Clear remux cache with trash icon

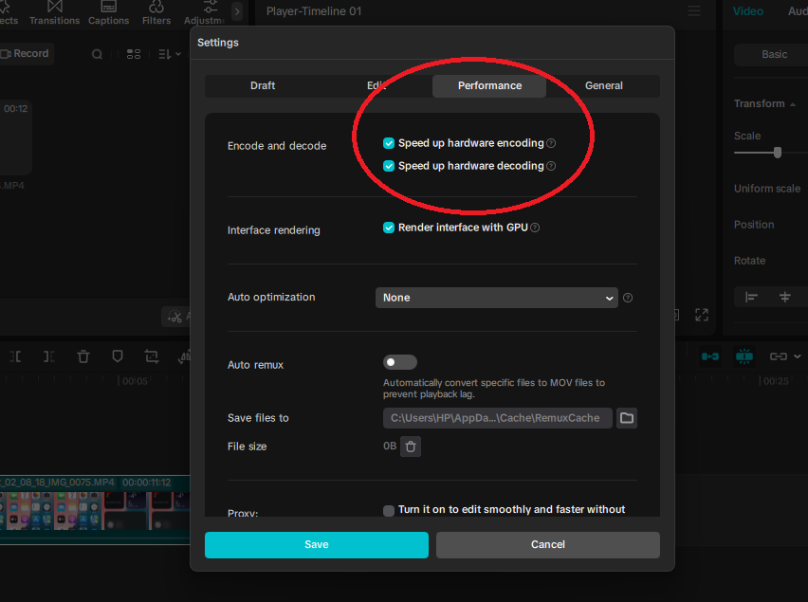click(x=411, y=447)
